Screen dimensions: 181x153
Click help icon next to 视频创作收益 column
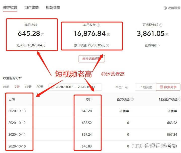tap(179, 99)
